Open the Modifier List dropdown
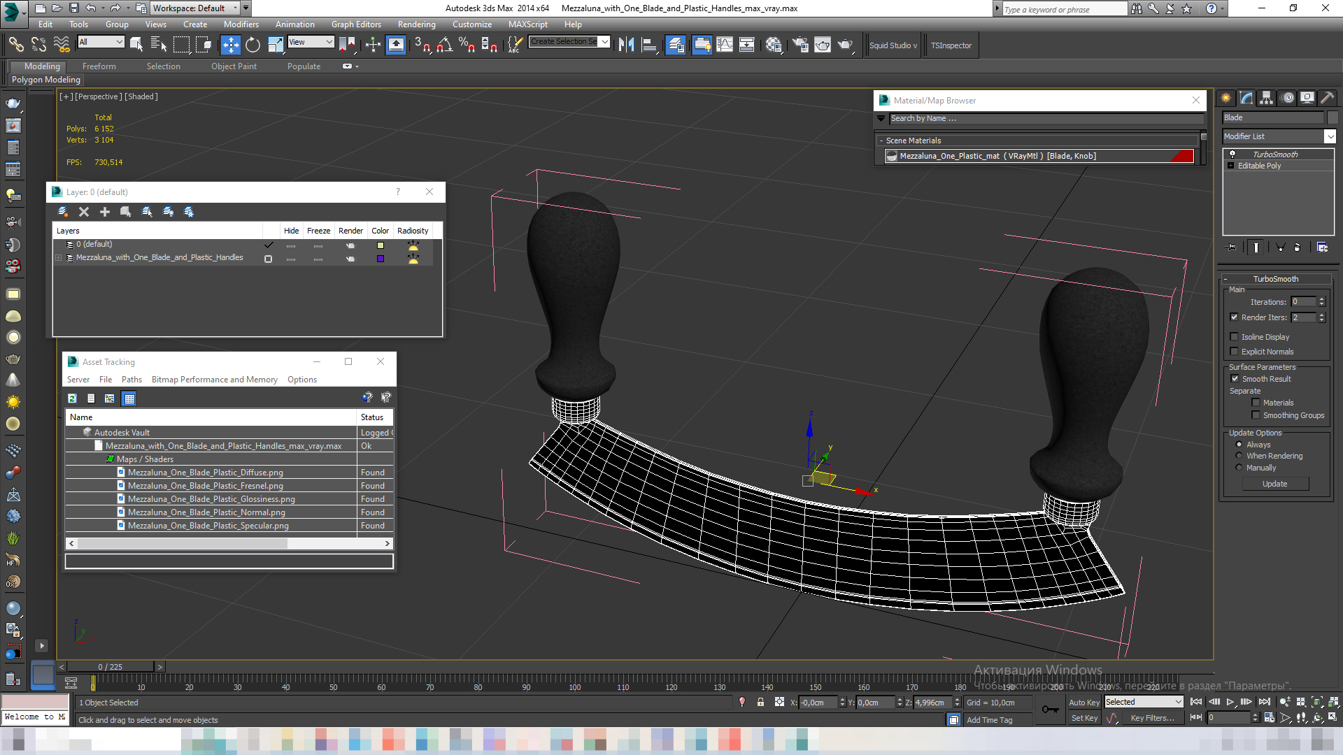The image size is (1343, 755). point(1330,136)
